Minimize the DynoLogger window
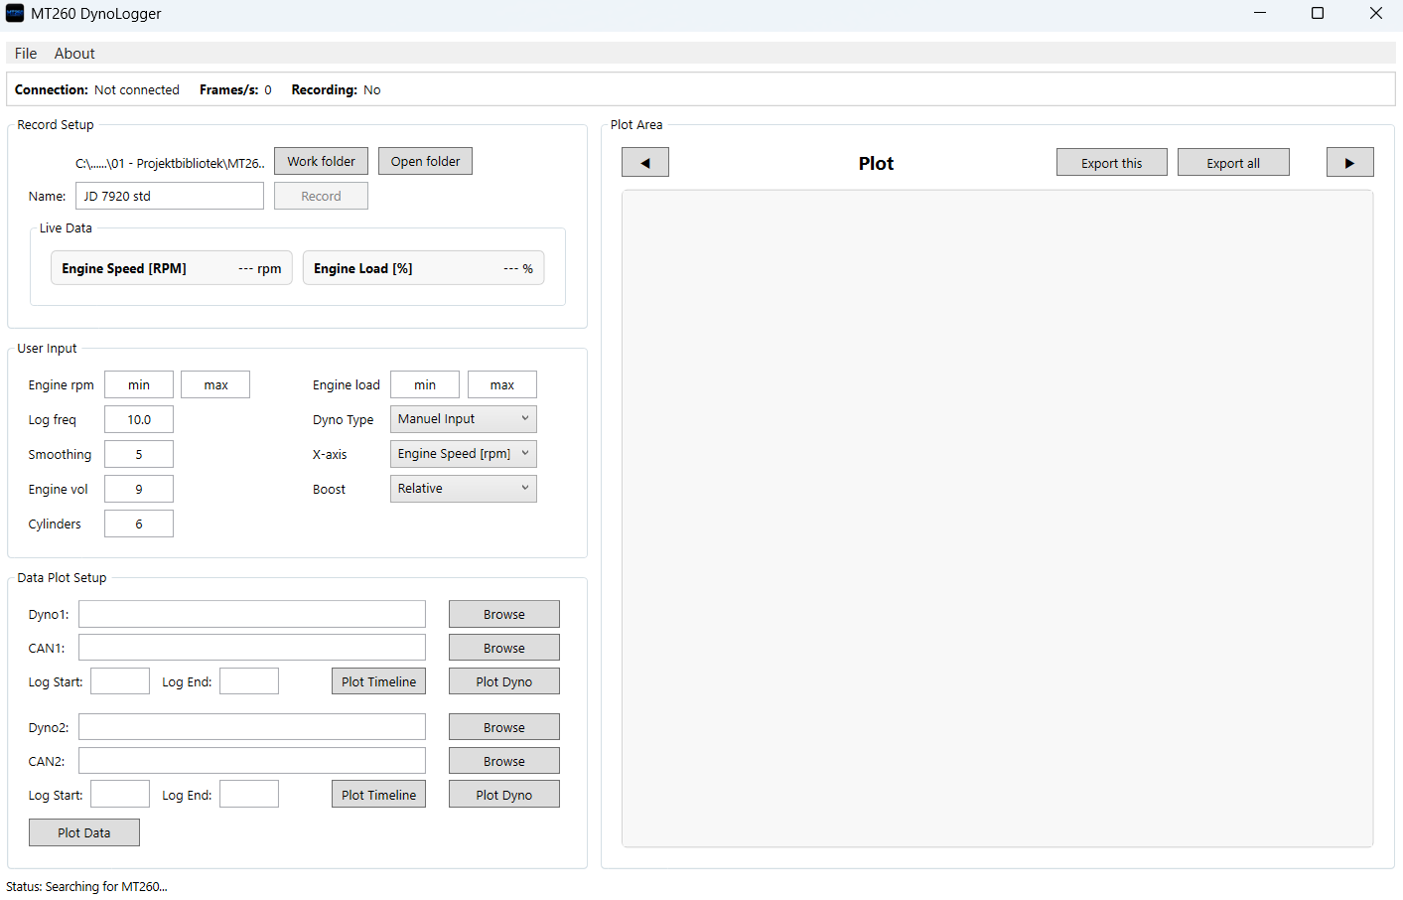 (1260, 13)
